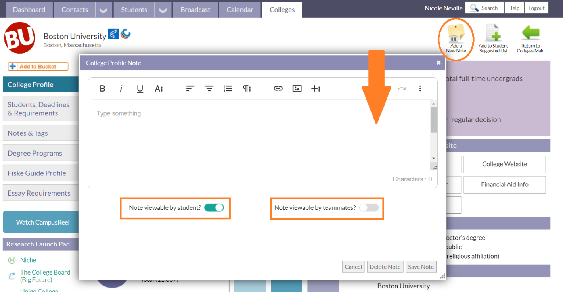Open more rich insert options

click(316, 88)
